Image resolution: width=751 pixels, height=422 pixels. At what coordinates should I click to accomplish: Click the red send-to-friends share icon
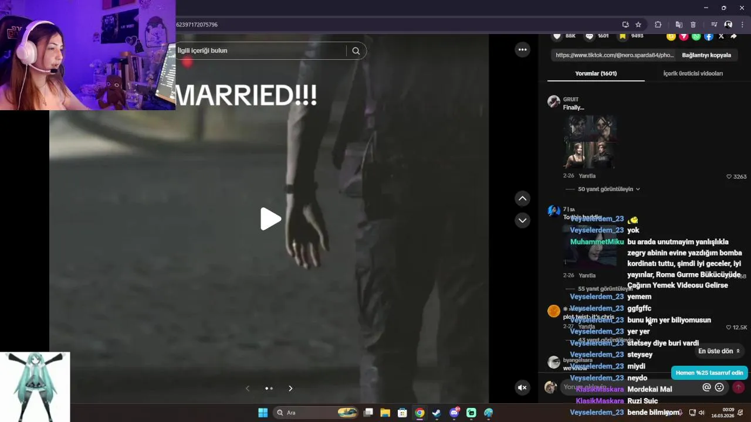click(684, 36)
